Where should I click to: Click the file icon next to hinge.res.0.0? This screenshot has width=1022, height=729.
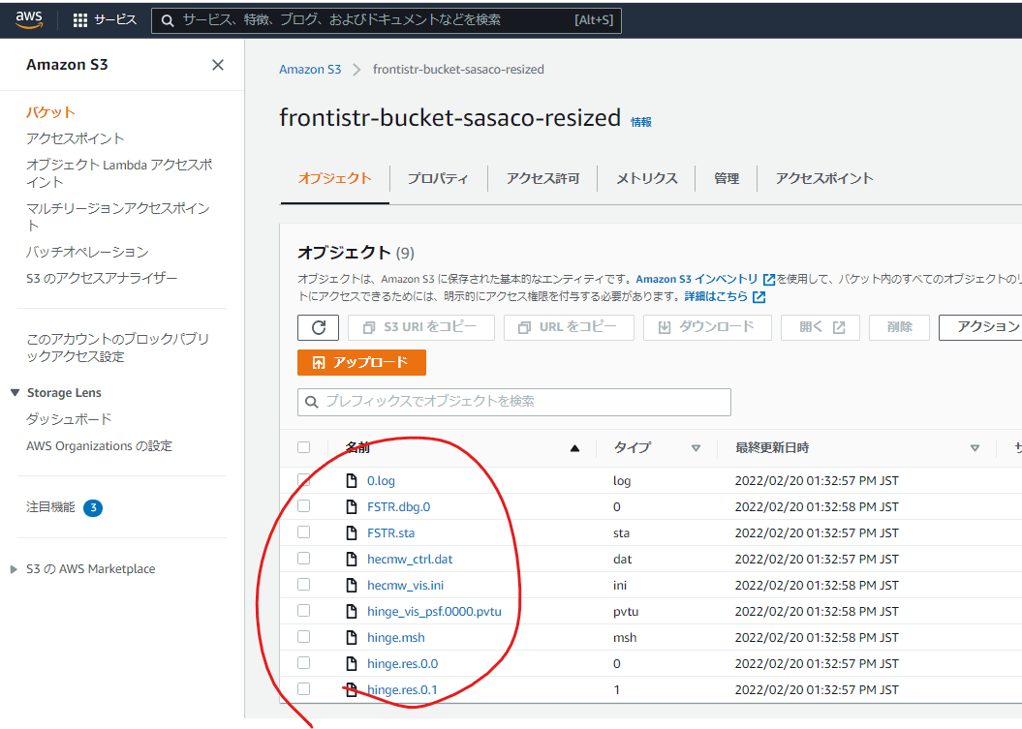coord(352,663)
